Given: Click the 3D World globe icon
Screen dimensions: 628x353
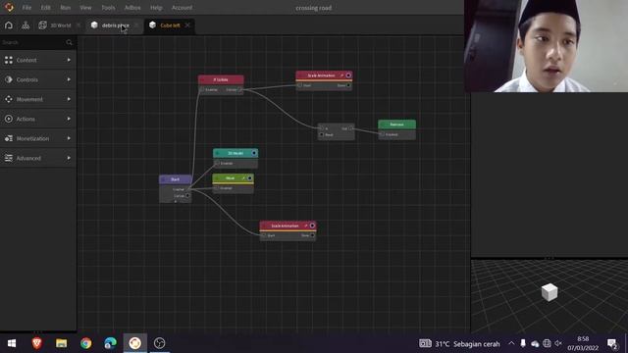Looking at the screenshot, I should [42, 25].
